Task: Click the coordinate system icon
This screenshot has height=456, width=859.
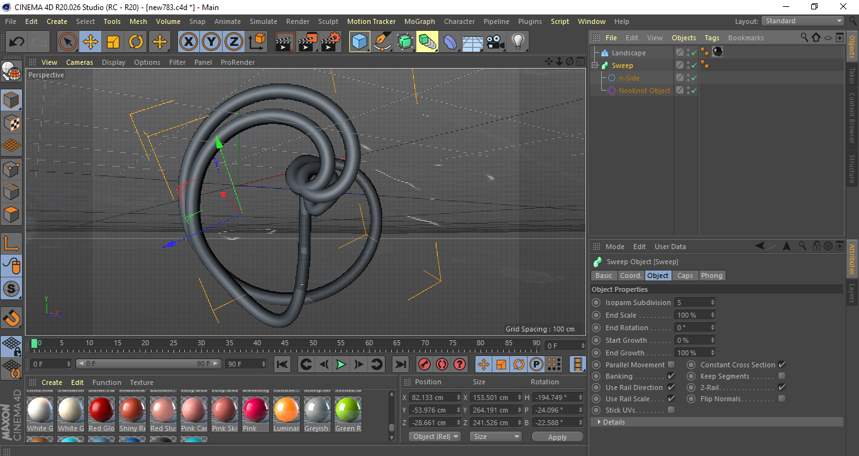Action: tap(257, 42)
